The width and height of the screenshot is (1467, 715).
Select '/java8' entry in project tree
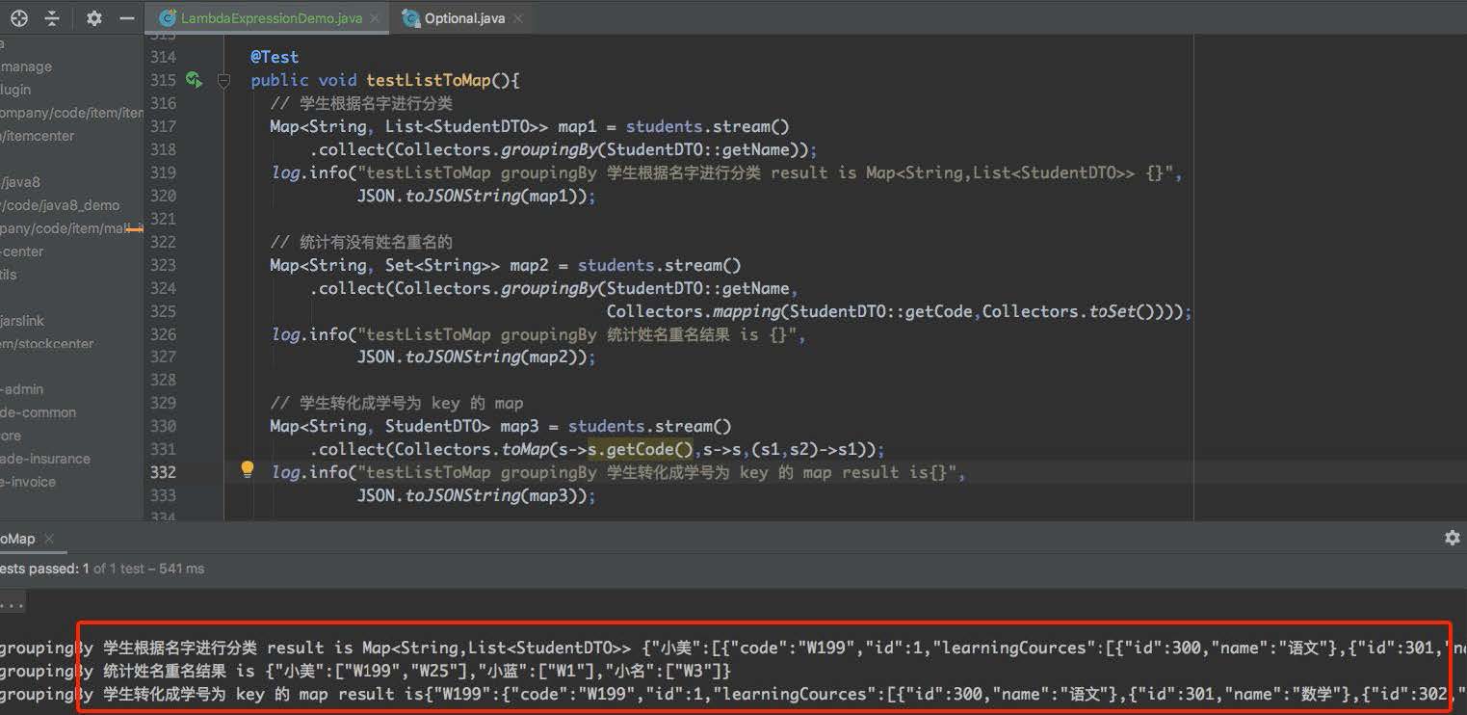20,182
